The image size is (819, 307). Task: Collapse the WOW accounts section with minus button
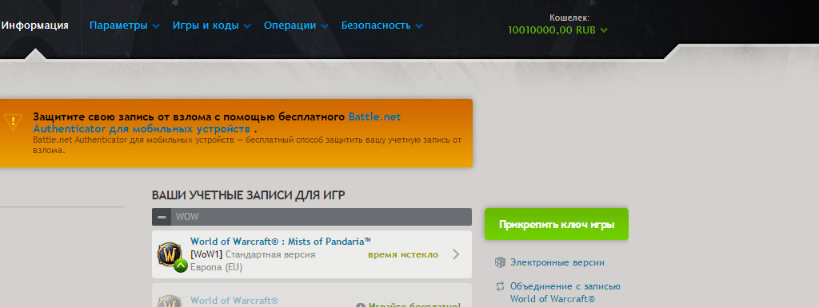[x=162, y=217]
